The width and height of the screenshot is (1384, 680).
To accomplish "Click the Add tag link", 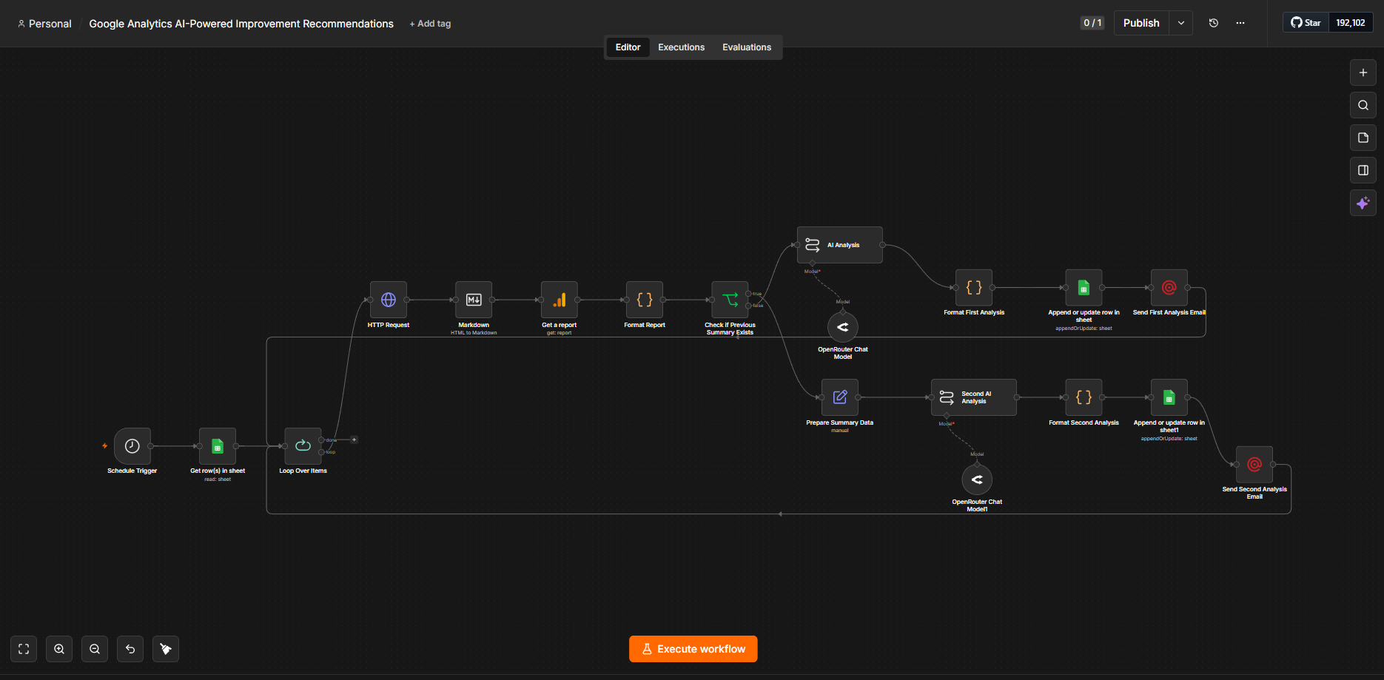I will [x=430, y=24].
